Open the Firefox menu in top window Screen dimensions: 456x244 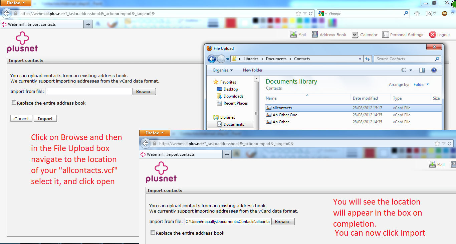pyautogui.click(x=16, y=3)
